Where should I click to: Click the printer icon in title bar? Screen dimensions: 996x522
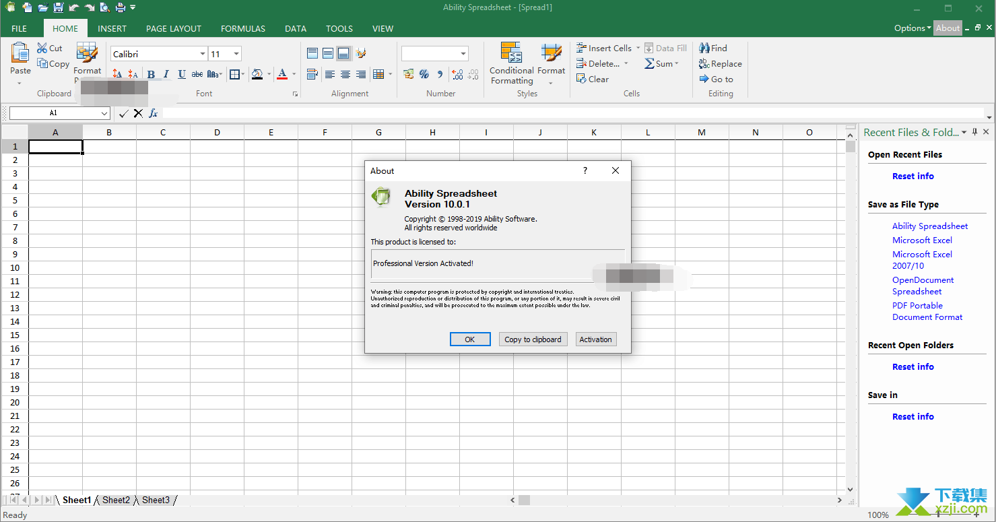tap(120, 7)
